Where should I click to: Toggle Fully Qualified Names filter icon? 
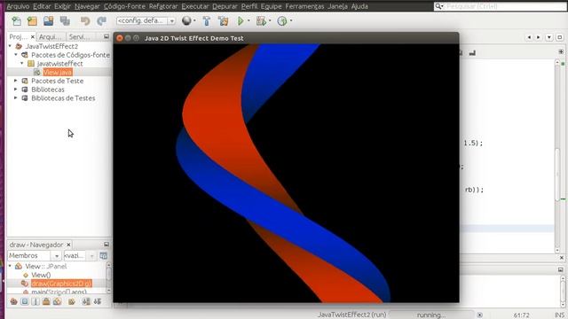(x=72, y=301)
